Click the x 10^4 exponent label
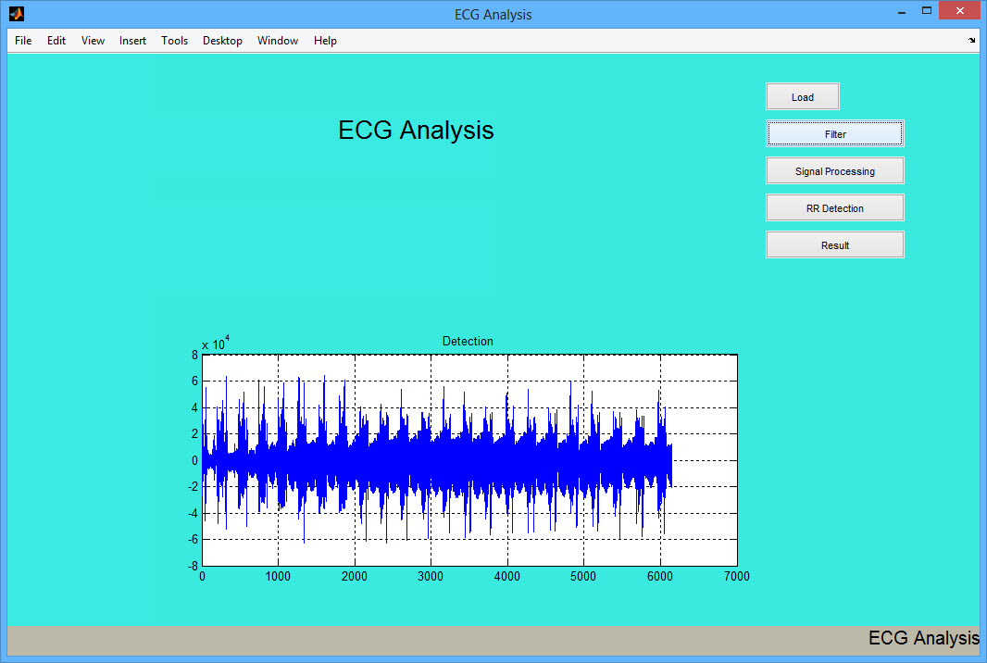The height and width of the screenshot is (663, 987). click(216, 344)
